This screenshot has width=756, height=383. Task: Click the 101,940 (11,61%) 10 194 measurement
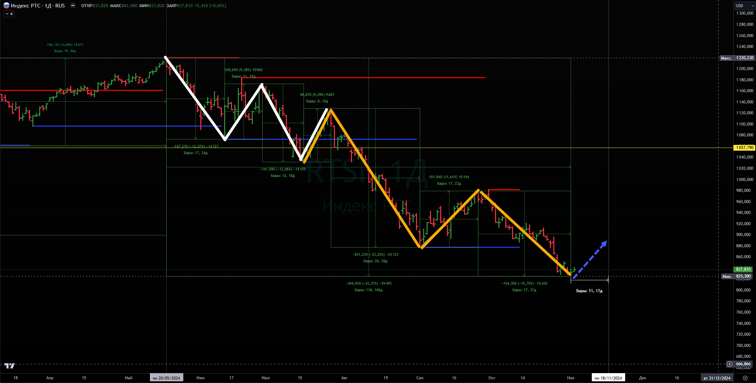point(449,177)
